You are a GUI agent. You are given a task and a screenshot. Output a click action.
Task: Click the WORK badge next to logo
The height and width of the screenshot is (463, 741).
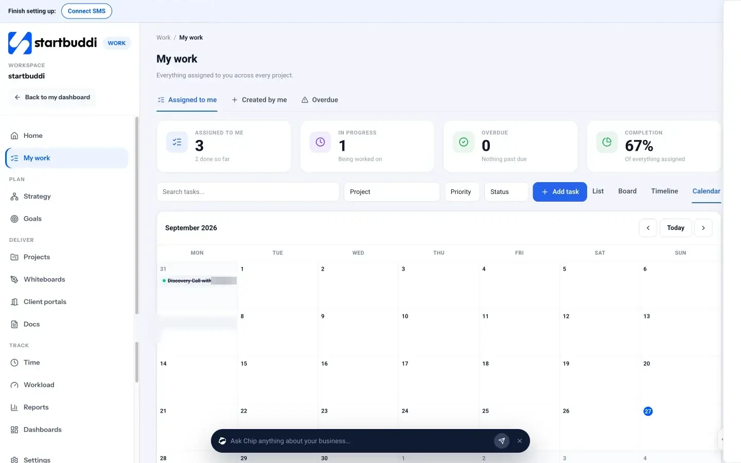click(117, 43)
